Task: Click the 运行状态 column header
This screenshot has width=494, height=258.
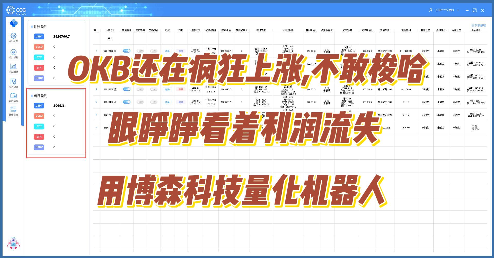Action: (x=195, y=30)
